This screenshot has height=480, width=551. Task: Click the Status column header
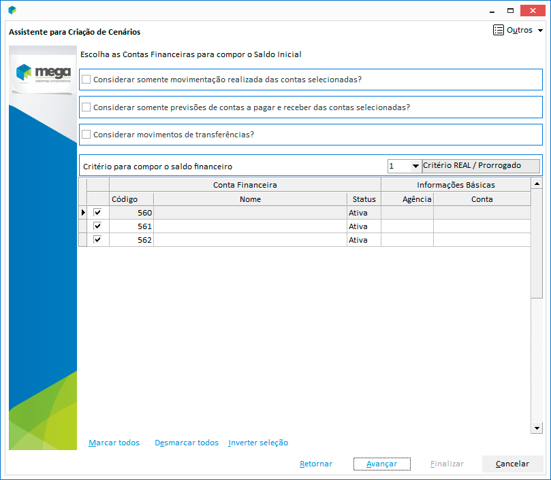(x=364, y=199)
